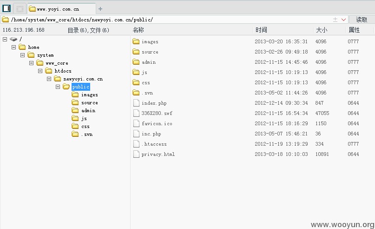
Task: Collapse the htdocs tree node
Action: pyautogui.click(x=40, y=71)
